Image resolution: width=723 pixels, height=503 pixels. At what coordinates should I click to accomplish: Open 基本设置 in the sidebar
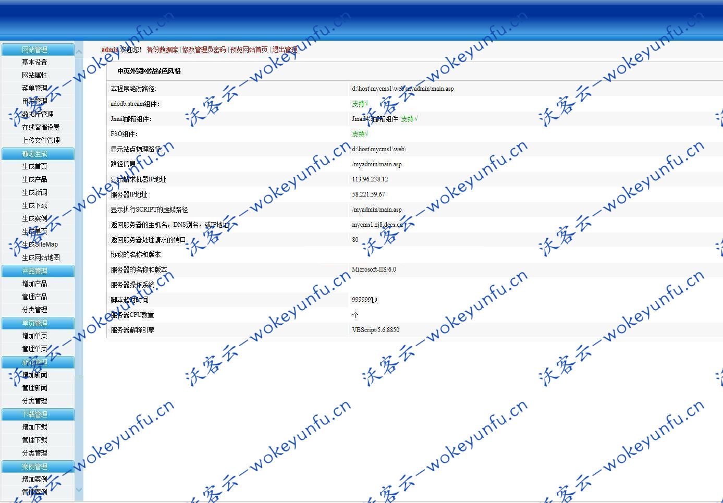pos(34,62)
